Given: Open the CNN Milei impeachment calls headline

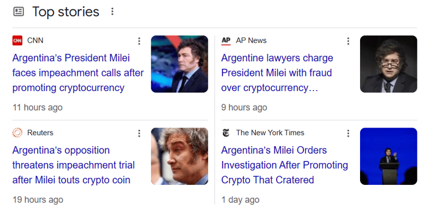Looking at the screenshot, I should pos(78,73).
